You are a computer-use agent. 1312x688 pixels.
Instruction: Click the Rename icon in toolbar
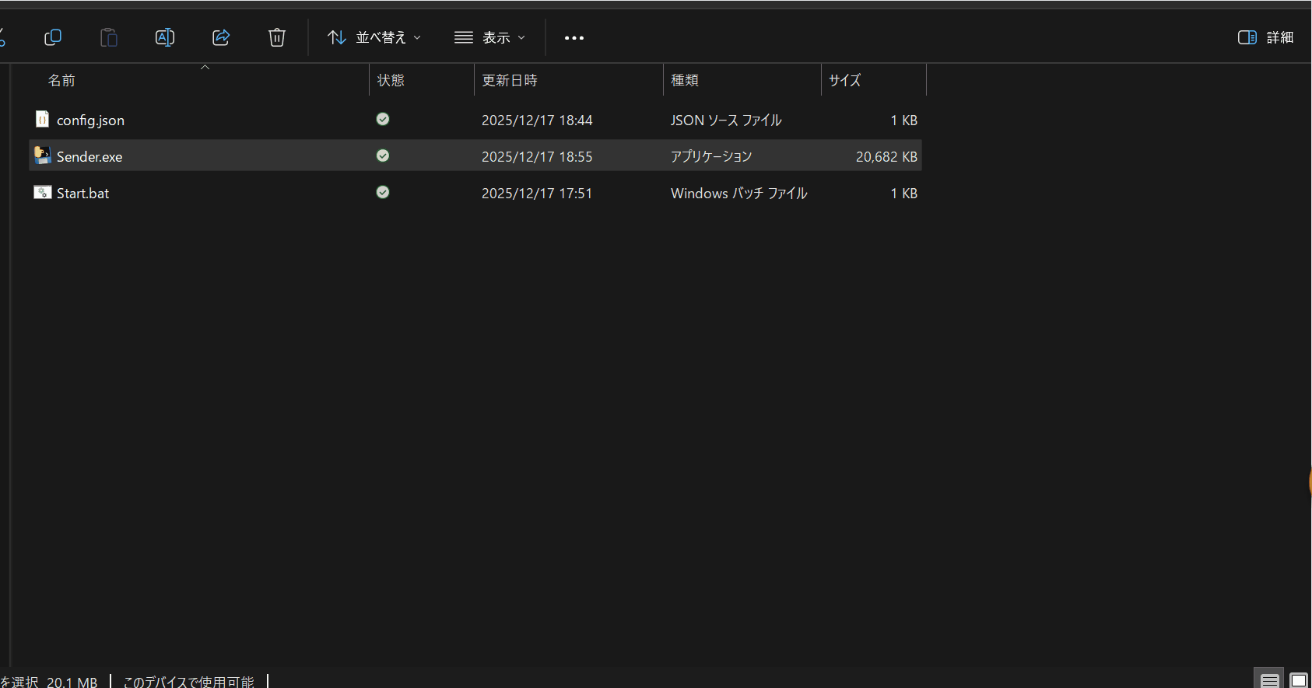click(x=165, y=37)
